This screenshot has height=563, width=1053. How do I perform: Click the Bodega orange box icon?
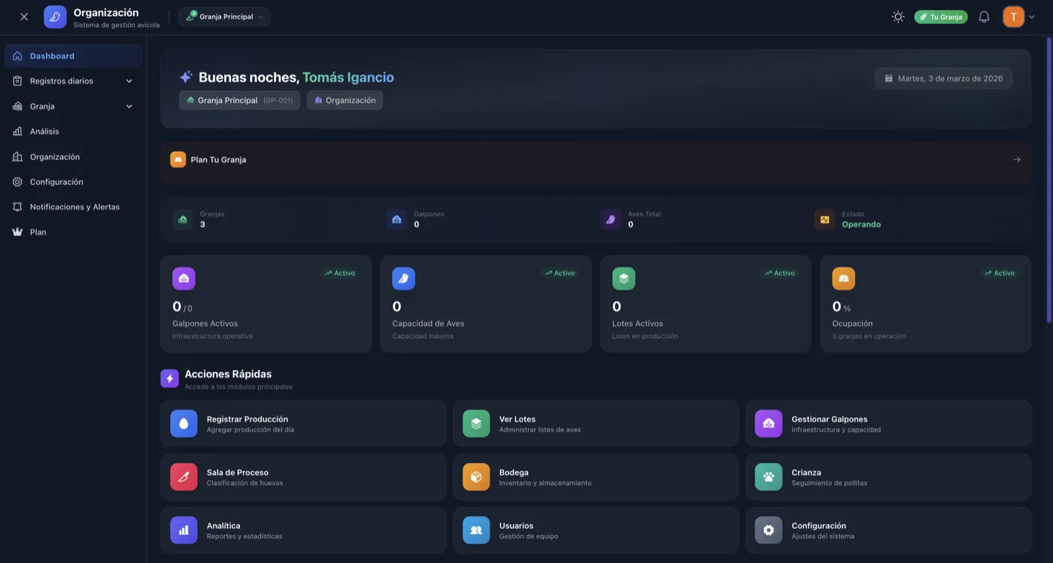pyautogui.click(x=476, y=477)
